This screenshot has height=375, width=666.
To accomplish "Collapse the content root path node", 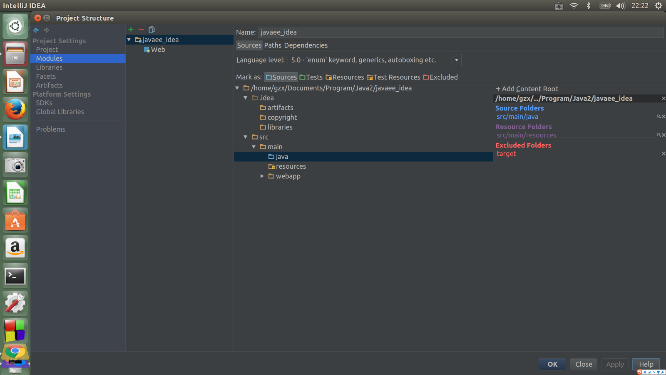I will point(237,88).
